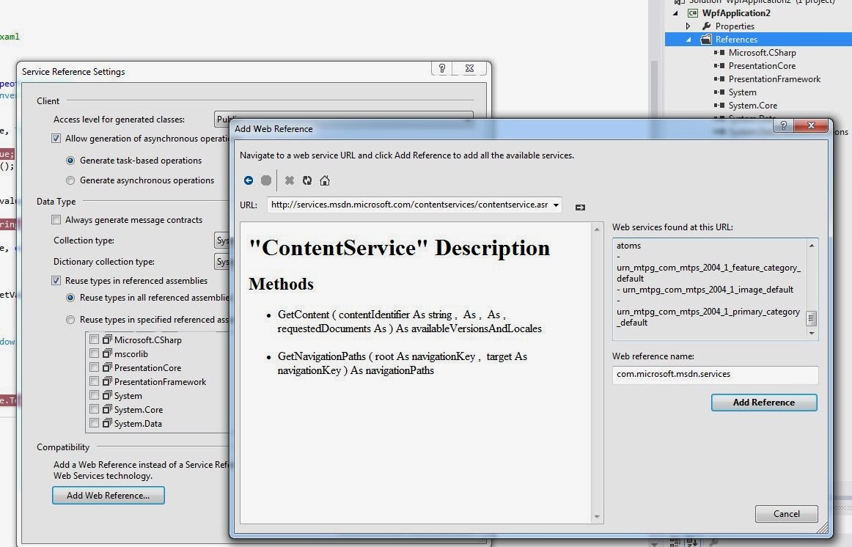Click Add Web Reference... button

[108, 496]
